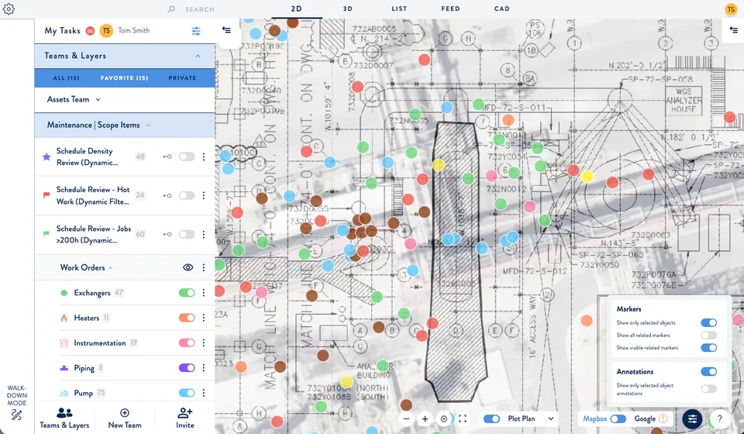Open the three-dot menu for Work Orders
Screen dimensions: 744x434
pyautogui.click(x=204, y=267)
